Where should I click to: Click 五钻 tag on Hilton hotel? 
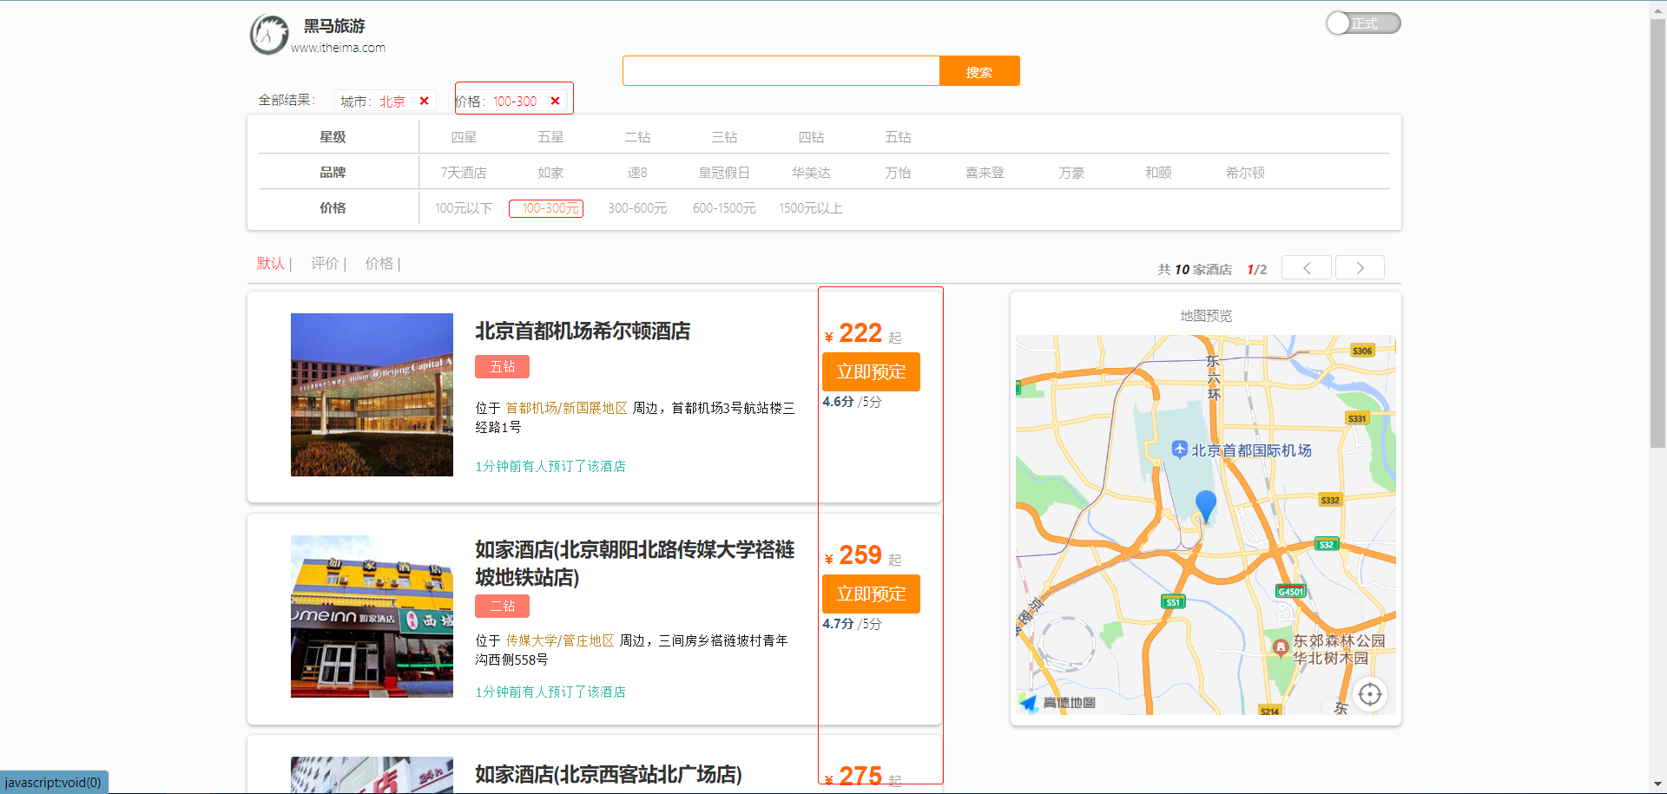point(502,366)
